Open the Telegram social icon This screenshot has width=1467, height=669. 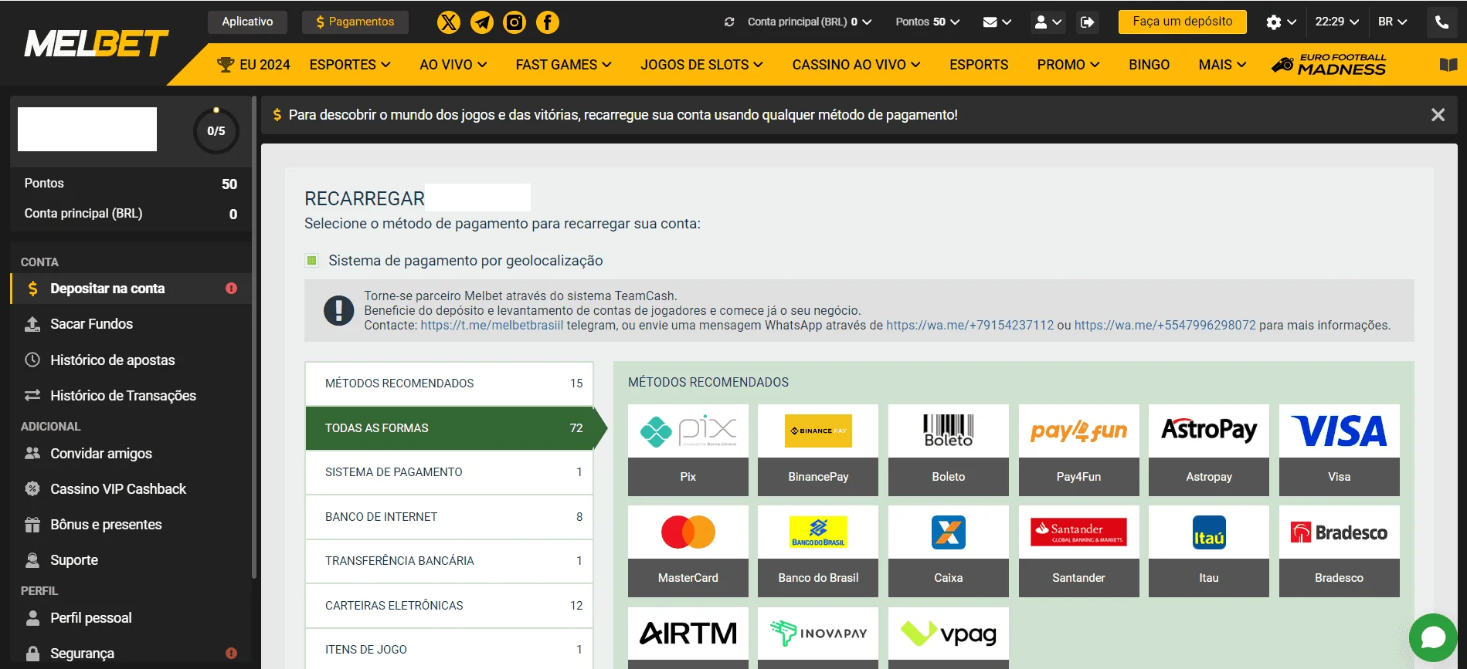(482, 22)
